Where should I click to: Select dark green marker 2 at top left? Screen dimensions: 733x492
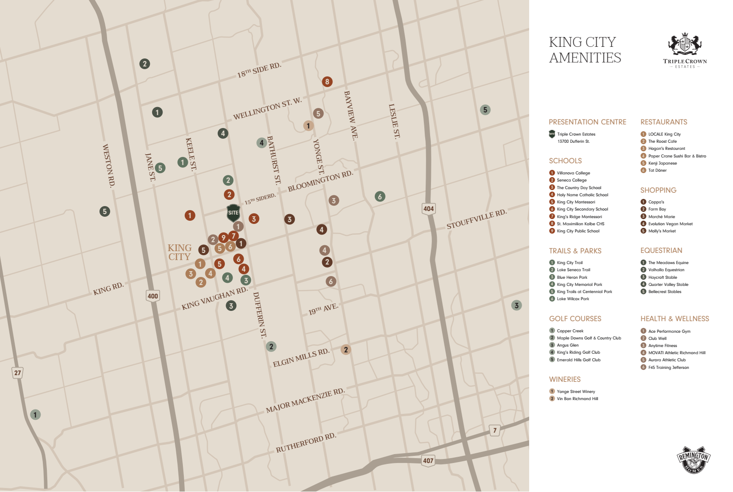[x=145, y=64]
